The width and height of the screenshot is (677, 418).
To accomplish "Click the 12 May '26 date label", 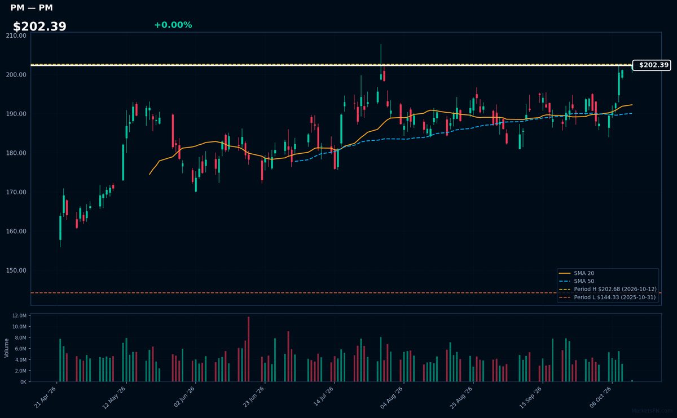I will click(116, 397).
